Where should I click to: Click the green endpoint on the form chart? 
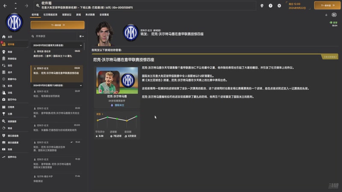(x=136, y=116)
